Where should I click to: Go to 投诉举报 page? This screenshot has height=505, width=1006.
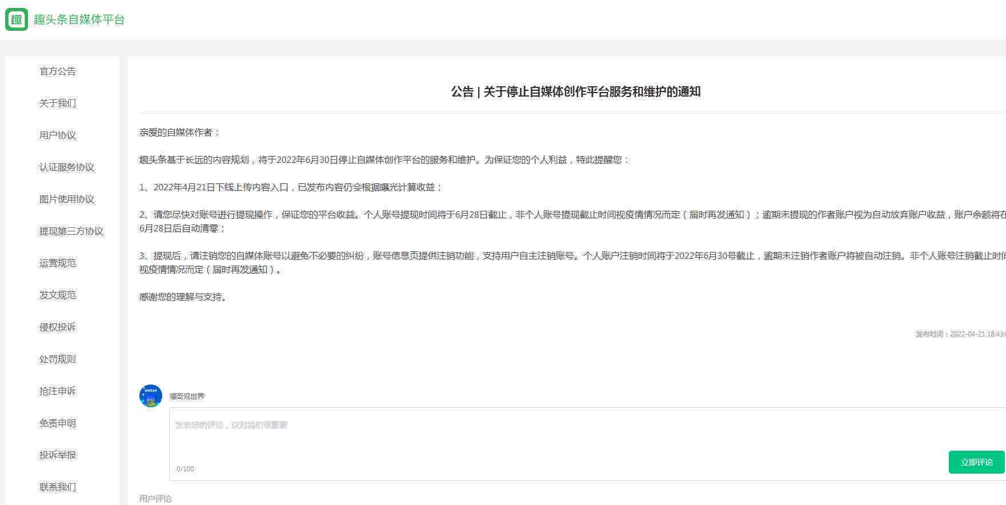point(58,455)
